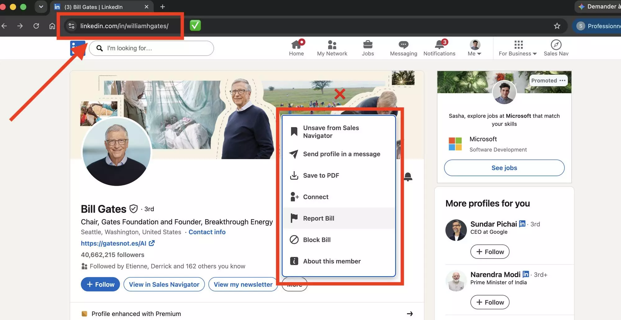Open a new browser tab
The height and width of the screenshot is (320, 621).
(162, 7)
